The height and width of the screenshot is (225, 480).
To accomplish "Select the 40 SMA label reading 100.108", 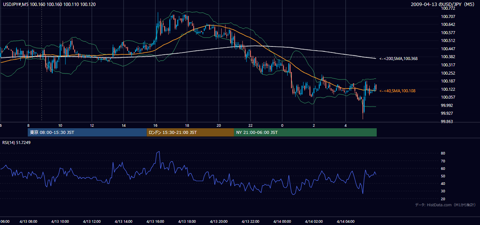I will [397, 91].
